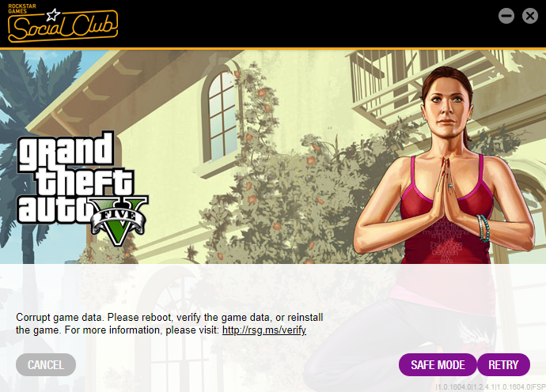Minimize the Social Club launcher window
Image resolution: width=546 pixels, height=392 pixels.
(x=506, y=16)
